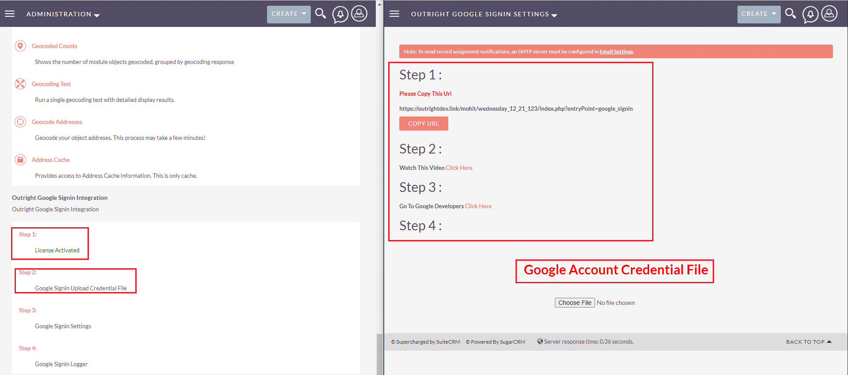Open Step 4 link in Google Signin Integration

(x=28, y=348)
